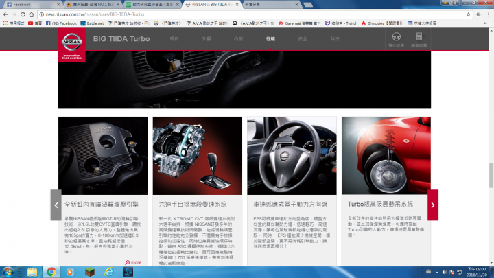
Task: Open Windows Start menu
Action: coord(8,272)
